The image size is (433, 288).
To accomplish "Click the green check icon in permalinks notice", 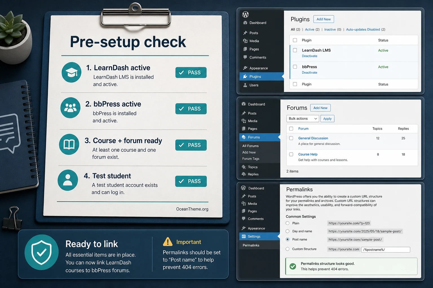I will tap(293, 266).
